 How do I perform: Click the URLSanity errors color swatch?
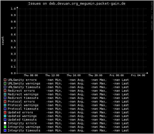click(x=5, y=80)
